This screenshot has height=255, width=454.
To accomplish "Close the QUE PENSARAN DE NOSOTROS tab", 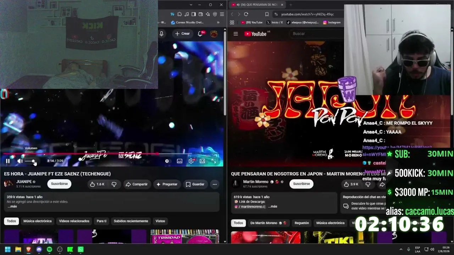I will (x=282, y=5).
